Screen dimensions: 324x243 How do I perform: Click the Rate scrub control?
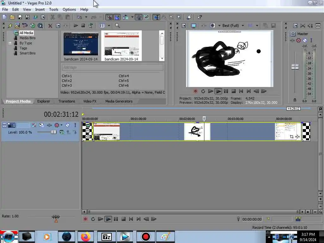(56, 217)
